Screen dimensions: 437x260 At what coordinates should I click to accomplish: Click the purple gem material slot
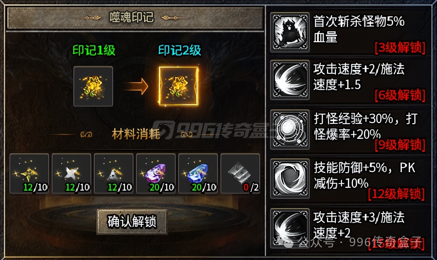[156, 174]
